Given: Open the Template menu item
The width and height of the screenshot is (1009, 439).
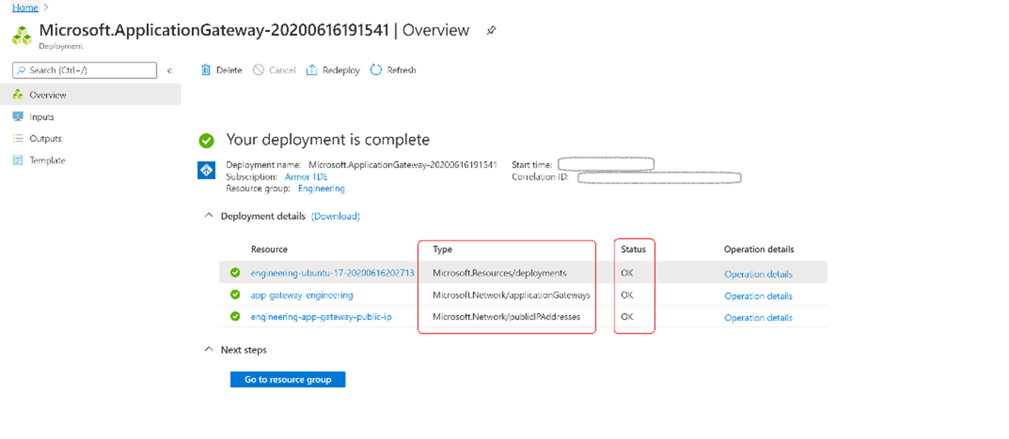Looking at the screenshot, I should coord(47,160).
